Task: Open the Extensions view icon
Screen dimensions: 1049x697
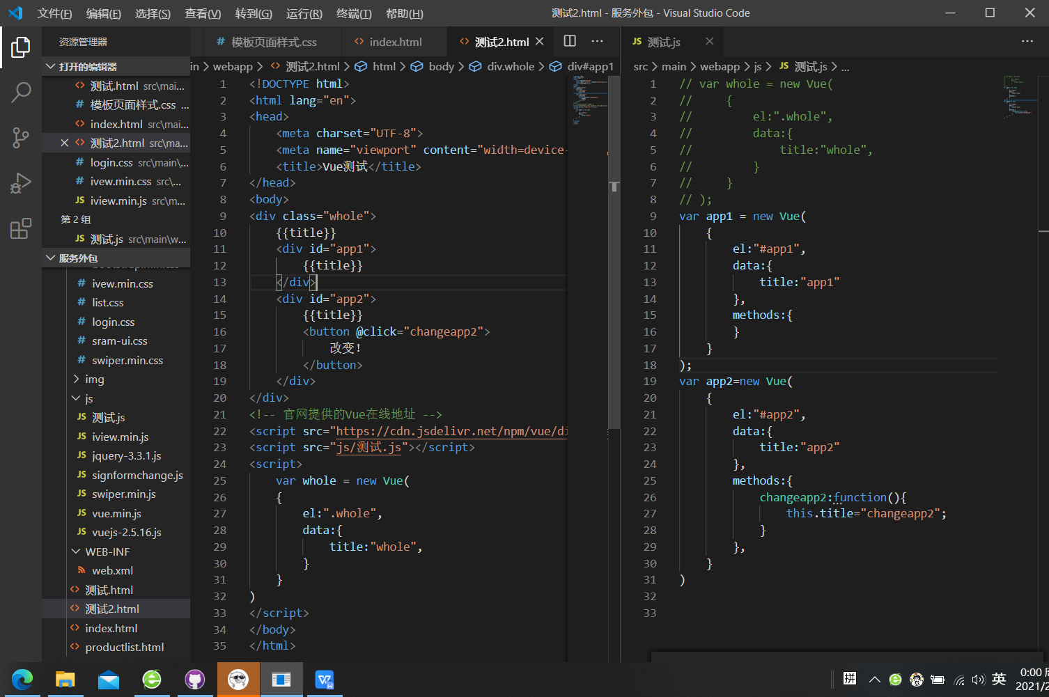Action: click(x=21, y=228)
